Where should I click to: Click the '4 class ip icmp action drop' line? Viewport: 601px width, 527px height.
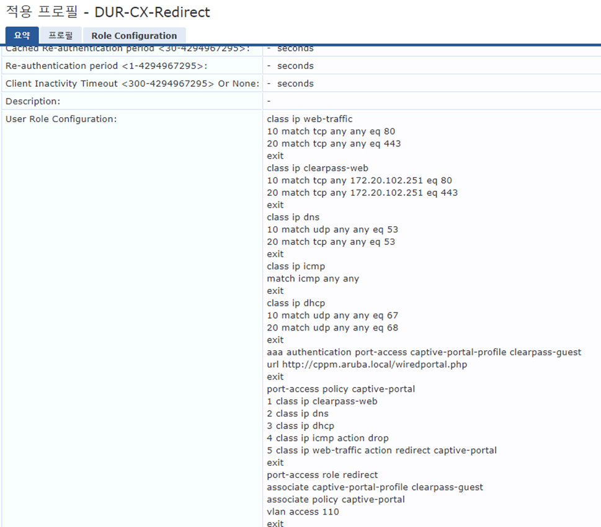coord(327,438)
